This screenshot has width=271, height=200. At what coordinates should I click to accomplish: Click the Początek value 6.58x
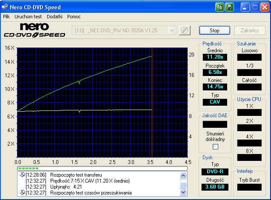[215, 72]
